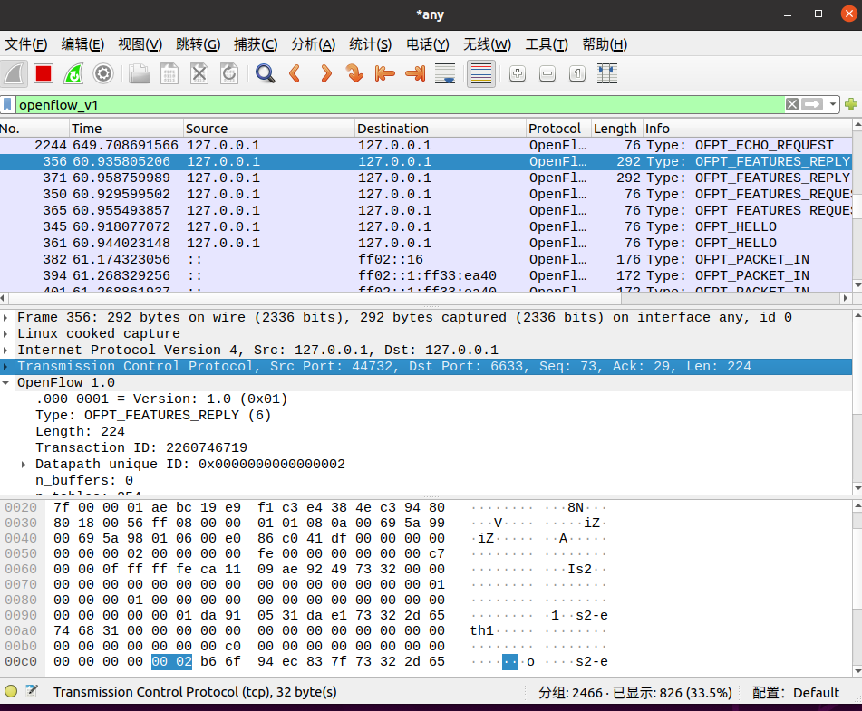862x711 pixels.
Task: Sort packets by Time column
Action: (126, 129)
